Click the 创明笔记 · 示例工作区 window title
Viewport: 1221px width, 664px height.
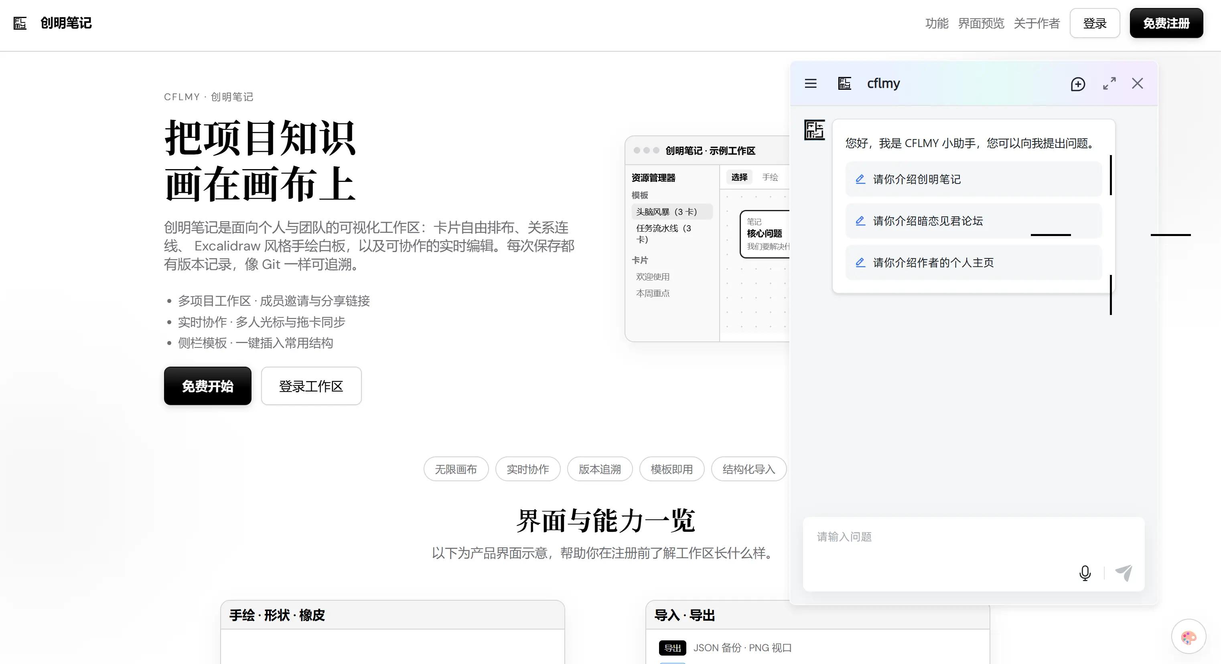coord(710,151)
